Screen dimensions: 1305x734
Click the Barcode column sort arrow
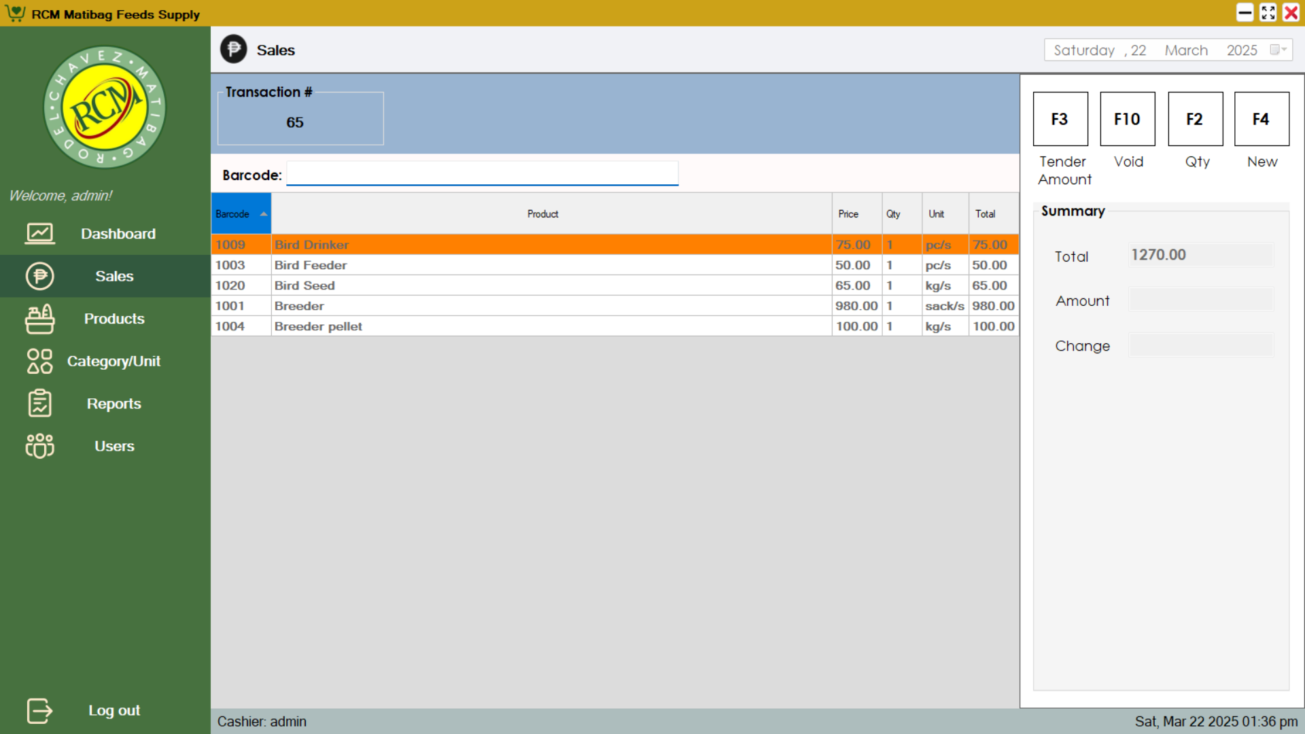(264, 213)
